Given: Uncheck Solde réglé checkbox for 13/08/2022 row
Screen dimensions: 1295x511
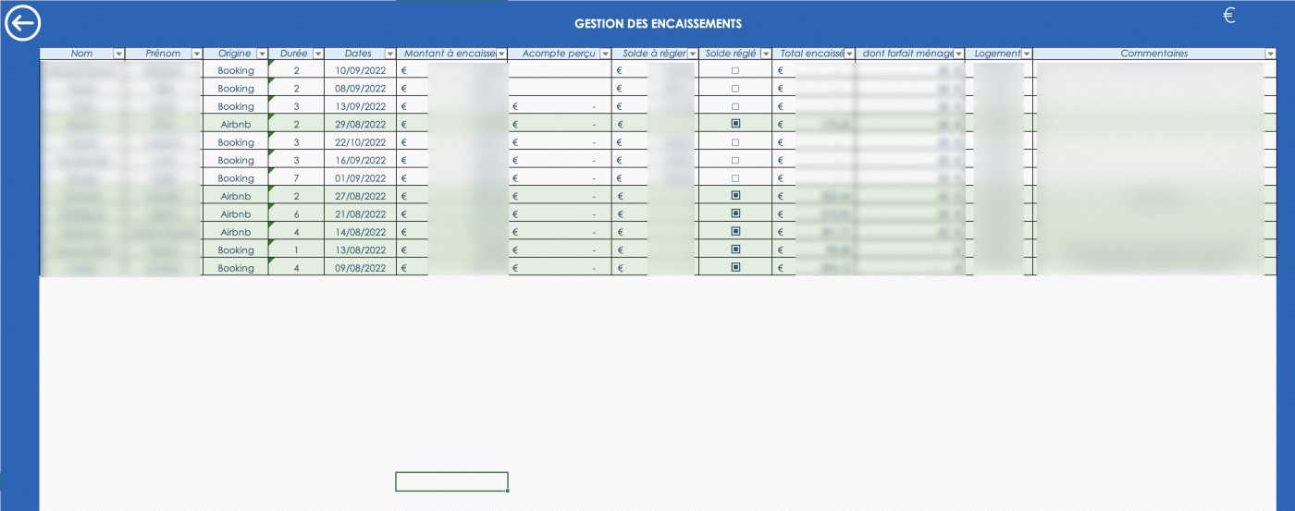Looking at the screenshot, I should click(735, 249).
